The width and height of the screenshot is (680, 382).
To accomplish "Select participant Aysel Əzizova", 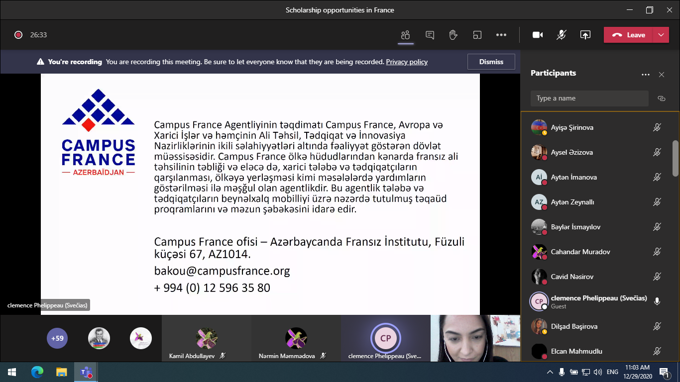I will pyautogui.click(x=595, y=152).
